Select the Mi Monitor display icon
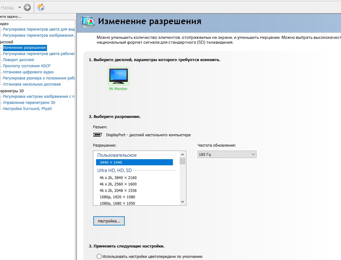 pyautogui.click(x=118, y=76)
